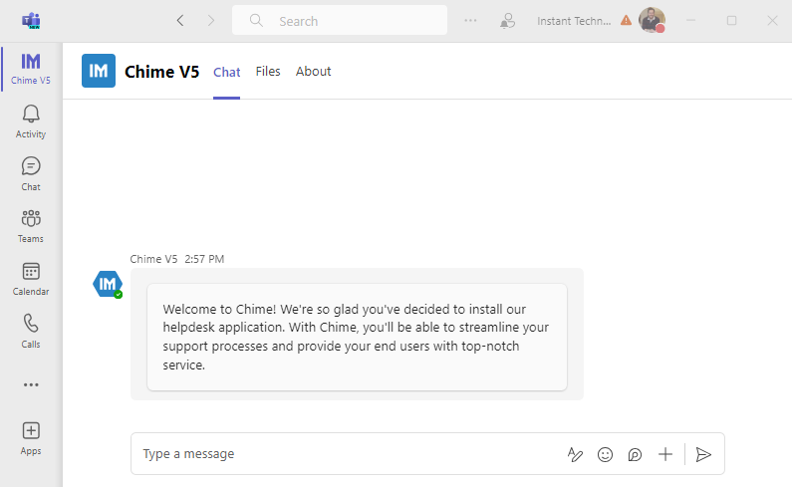This screenshot has width=792, height=487.
Task: Switch to the About tab
Action: pos(313,72)
